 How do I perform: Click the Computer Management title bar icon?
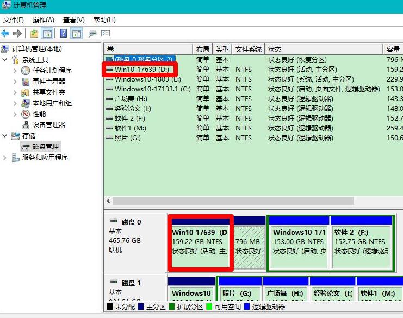[5, 5]
